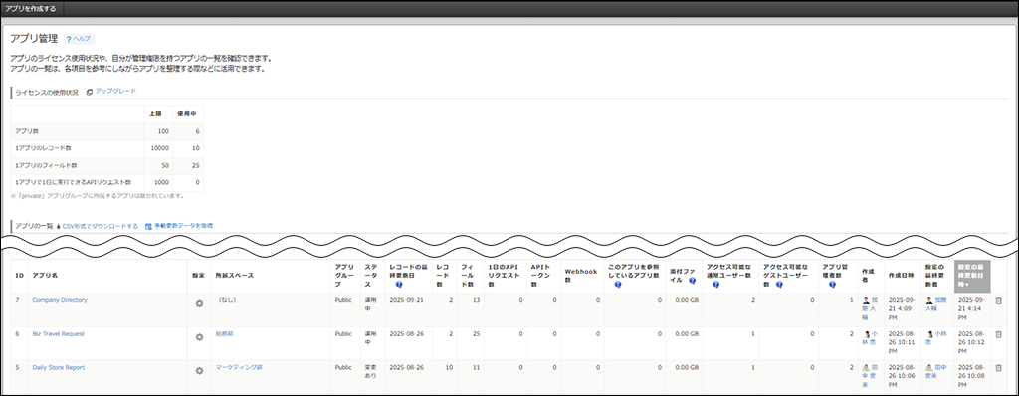Open settings gear for Daily Store Report
Screen dimensions: 1019x396
pyautogui.click(x=199, y=371)
